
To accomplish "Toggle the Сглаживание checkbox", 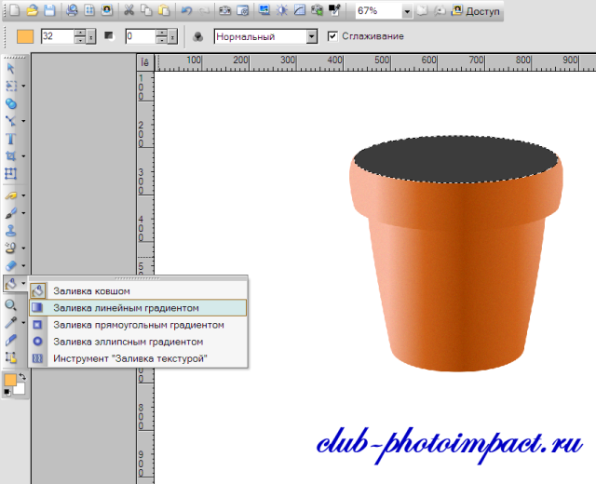I will (x=332, y=36).
